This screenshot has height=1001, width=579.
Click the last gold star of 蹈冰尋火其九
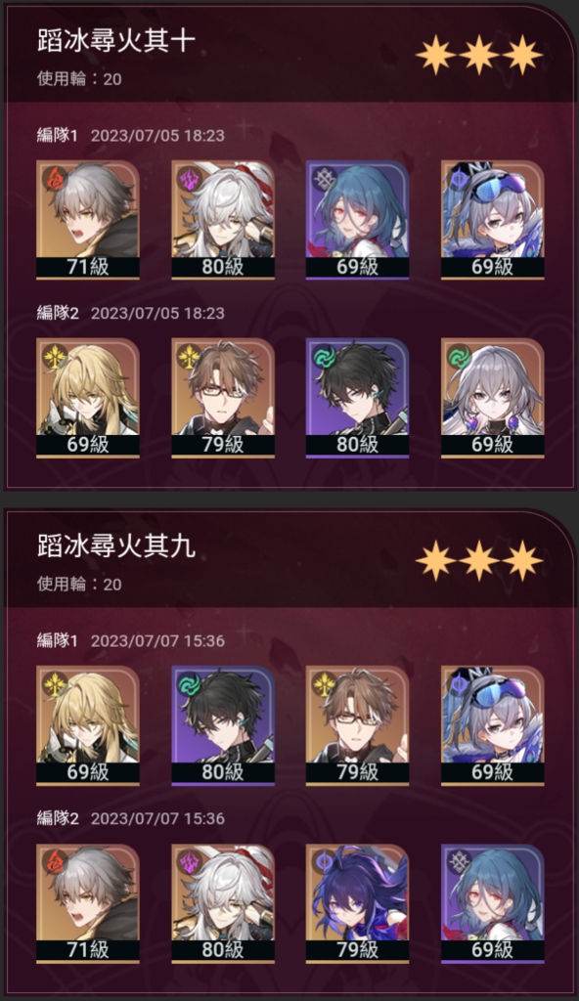pos(522,560)
